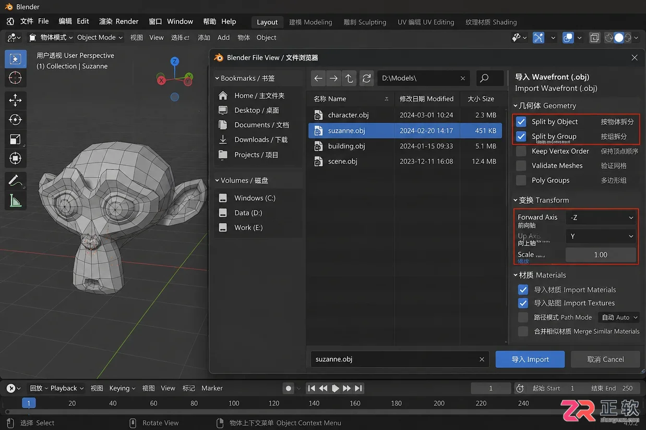Jump to first frame
646x430 pixels.
(x=312, y=388)
